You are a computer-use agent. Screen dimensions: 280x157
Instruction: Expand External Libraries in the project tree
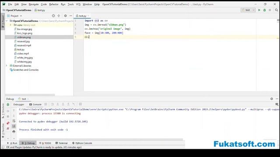[7, 66]
